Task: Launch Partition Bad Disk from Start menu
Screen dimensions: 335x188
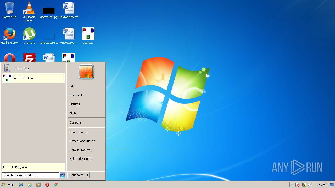Action: (33, 78)
